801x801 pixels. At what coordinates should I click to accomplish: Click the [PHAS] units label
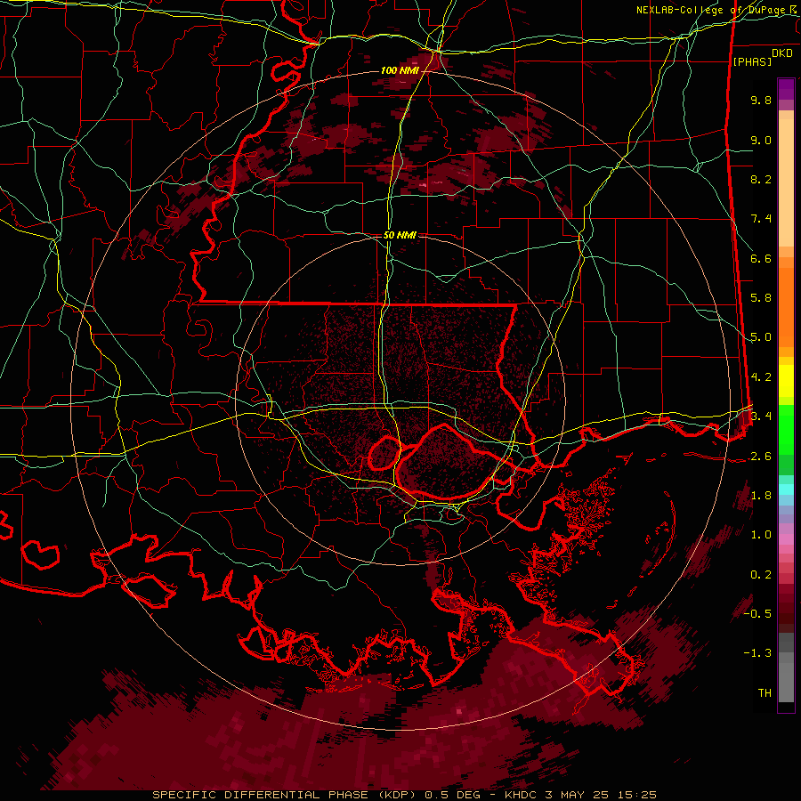click(x=752, y=61)
